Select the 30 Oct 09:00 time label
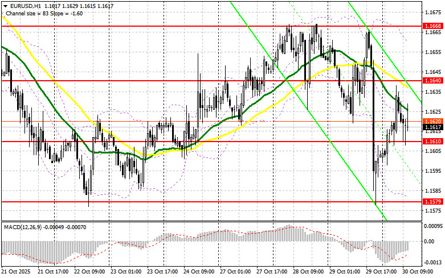Image resolution: width=445 pixels, height=278 pixels. [x=418, y=272]
